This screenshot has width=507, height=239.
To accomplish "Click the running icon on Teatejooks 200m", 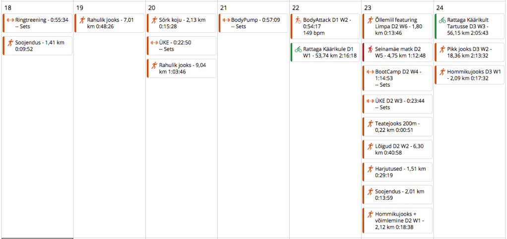I will coord(370,123).
